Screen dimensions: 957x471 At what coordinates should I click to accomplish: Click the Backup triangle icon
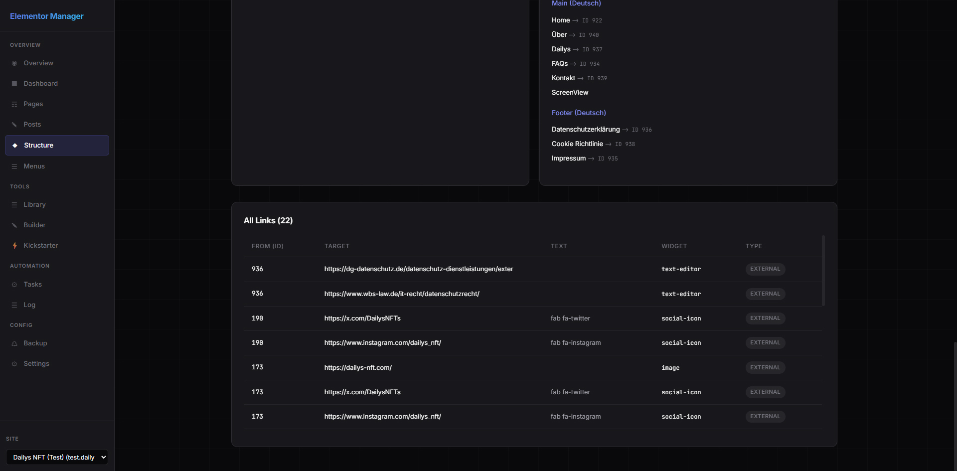14,343
